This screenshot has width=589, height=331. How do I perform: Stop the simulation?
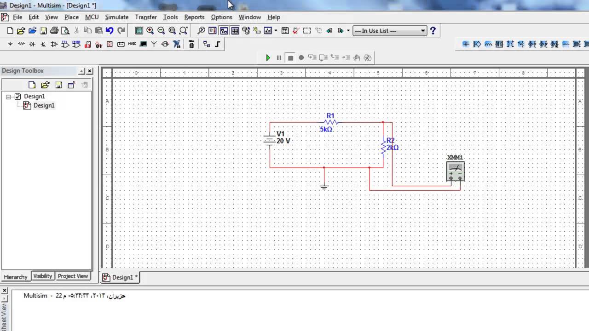point(290,57)
